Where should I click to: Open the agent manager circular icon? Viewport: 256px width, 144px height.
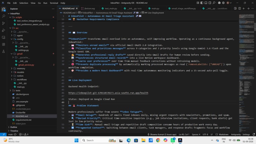(x=219, y=3)
